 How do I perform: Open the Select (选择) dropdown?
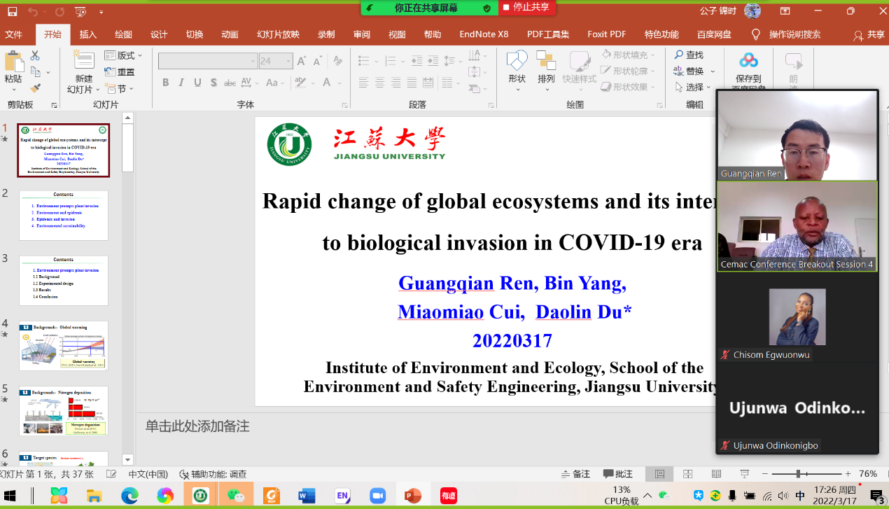coord(694,88)
